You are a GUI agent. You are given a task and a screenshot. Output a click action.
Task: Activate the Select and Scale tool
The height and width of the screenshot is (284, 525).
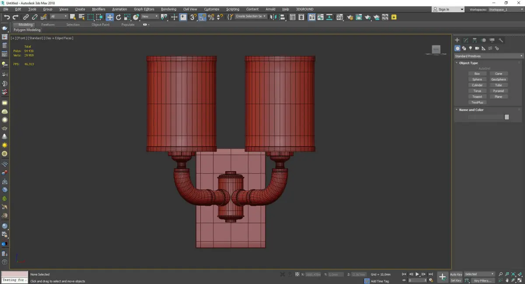(x=127, y=17)
